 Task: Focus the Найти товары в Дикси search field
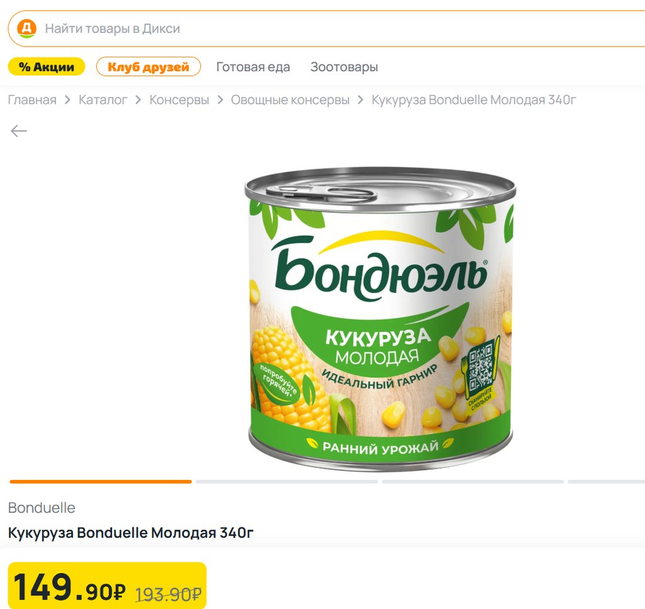click(315, 28)
